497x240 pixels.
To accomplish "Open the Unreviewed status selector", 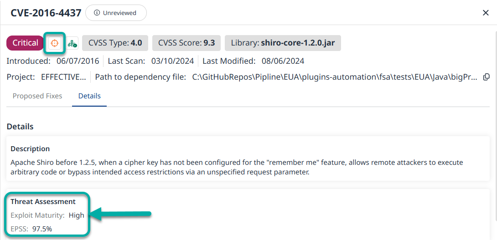I will pyautogui.click(x=116, y=13).
